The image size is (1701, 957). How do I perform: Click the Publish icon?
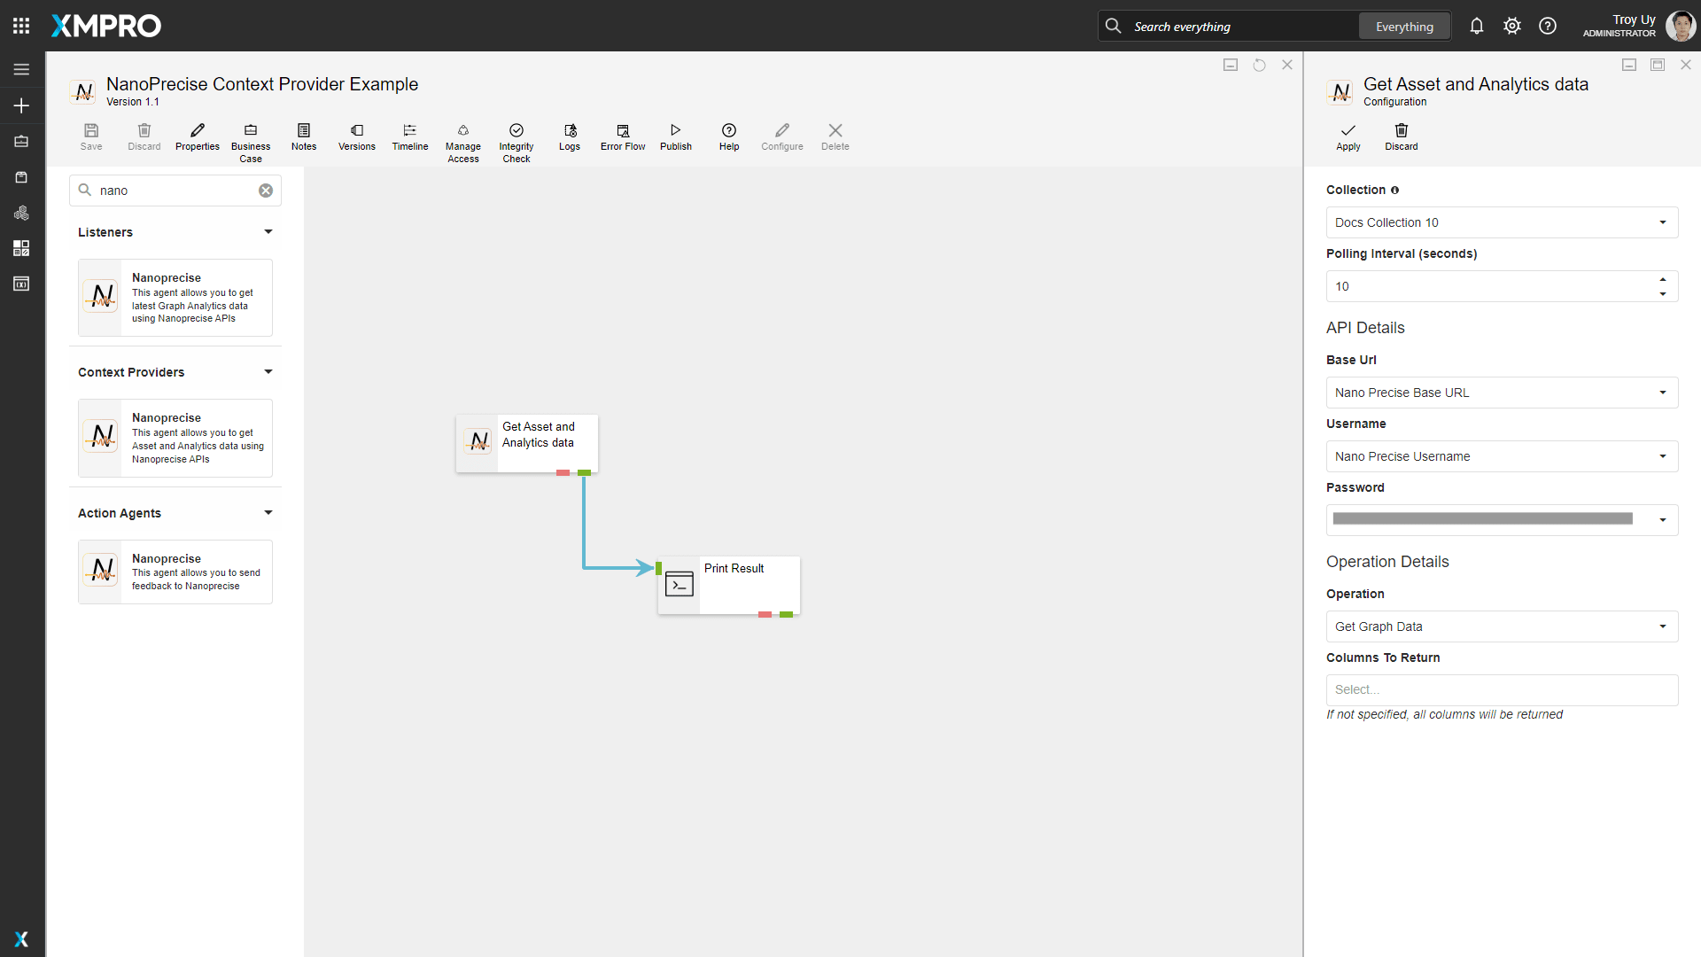pyautogui.click(x=675, y=130)
